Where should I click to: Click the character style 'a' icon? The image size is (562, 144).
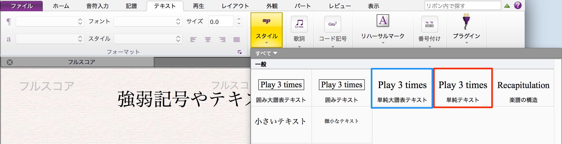(9, 39)
